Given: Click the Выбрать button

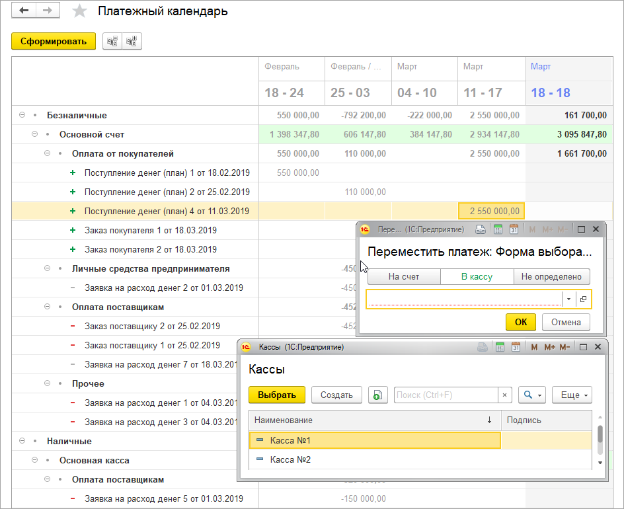Looking at the screenshot, I should coord(277,395).
